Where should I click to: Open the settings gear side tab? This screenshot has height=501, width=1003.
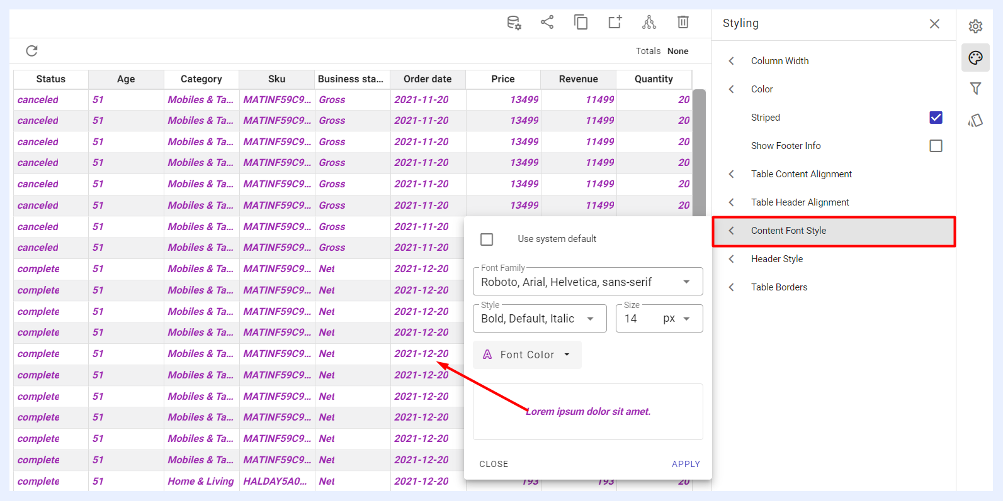point(975,26)
